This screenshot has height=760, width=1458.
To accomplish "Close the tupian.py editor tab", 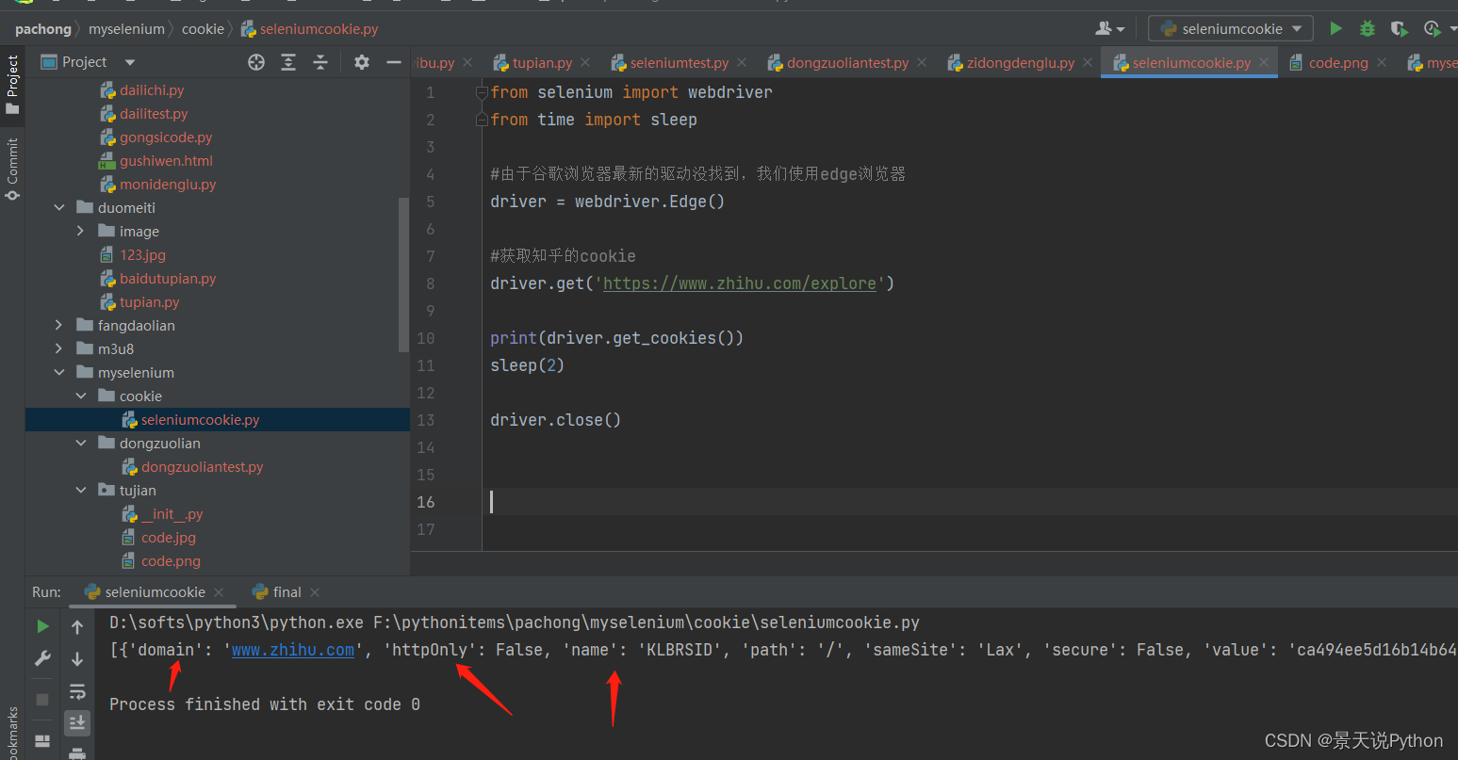I will coord(585,62).
